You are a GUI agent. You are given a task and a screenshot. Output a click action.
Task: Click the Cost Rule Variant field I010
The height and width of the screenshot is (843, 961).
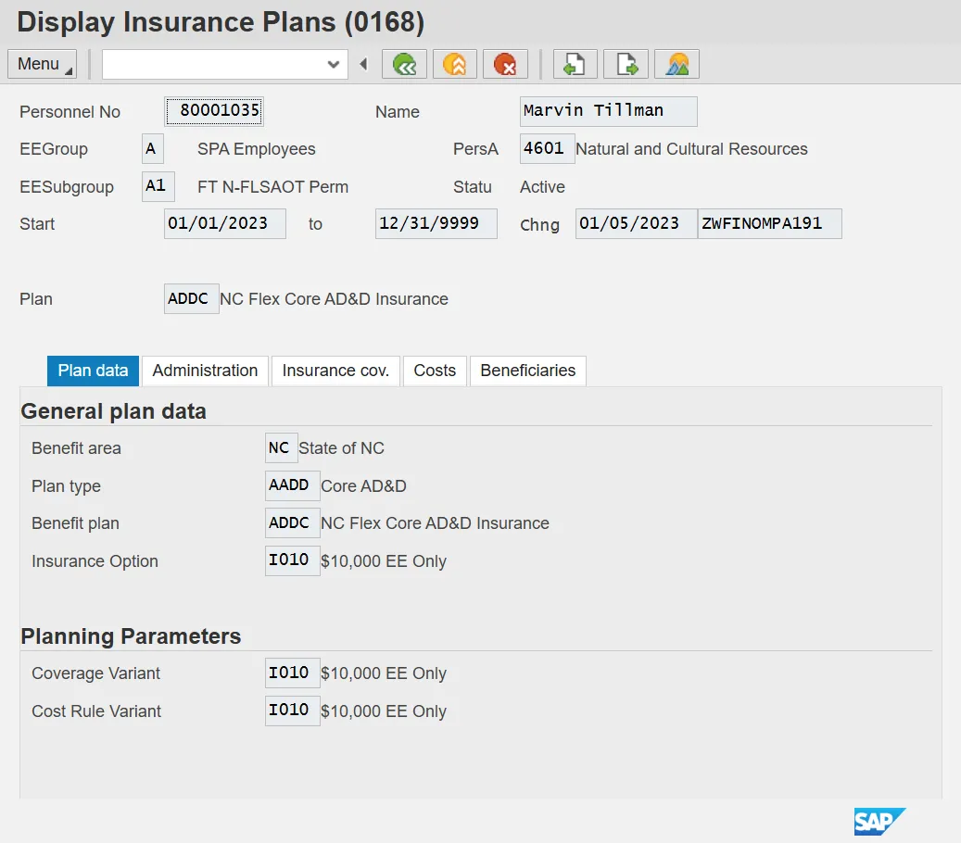click(x=292, y=711)
